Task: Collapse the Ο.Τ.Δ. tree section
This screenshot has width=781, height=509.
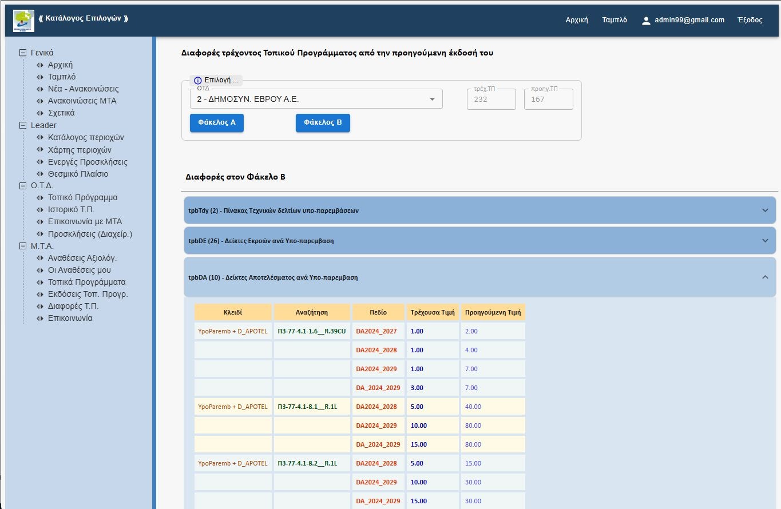Action: 23,185
